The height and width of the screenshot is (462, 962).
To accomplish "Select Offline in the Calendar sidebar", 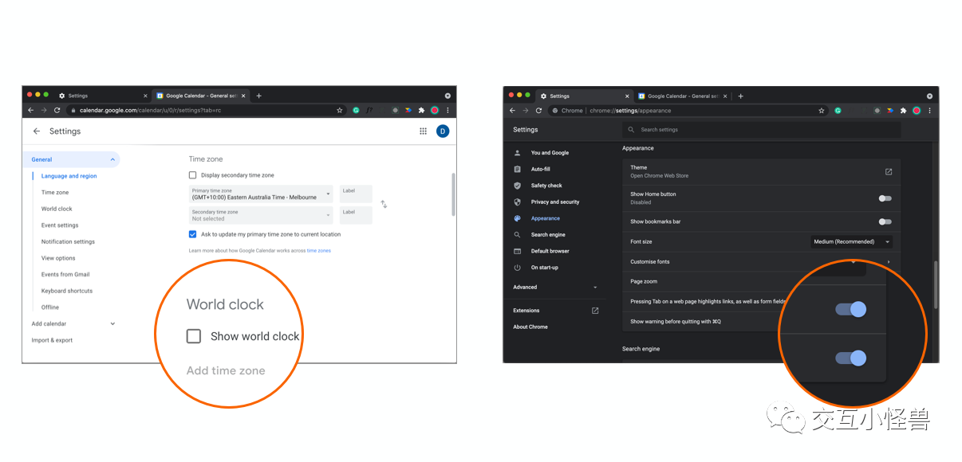I will pyautogui.click(x=50, y=307).
